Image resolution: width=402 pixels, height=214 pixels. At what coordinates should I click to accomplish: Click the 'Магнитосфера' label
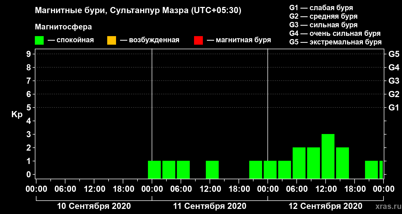coord(63,27)
